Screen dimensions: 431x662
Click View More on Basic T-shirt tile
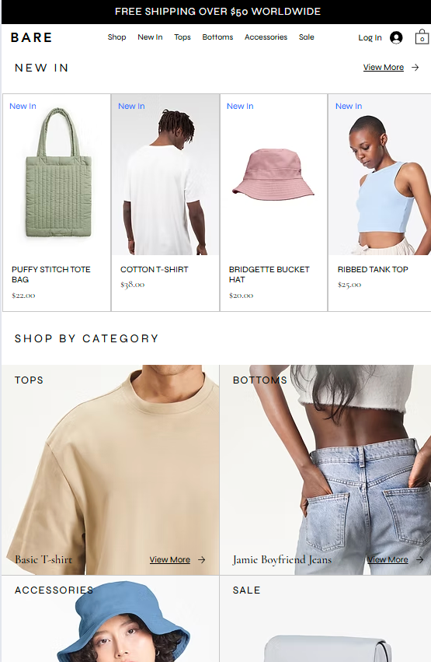pyautogui.click(x=170, y=560)
